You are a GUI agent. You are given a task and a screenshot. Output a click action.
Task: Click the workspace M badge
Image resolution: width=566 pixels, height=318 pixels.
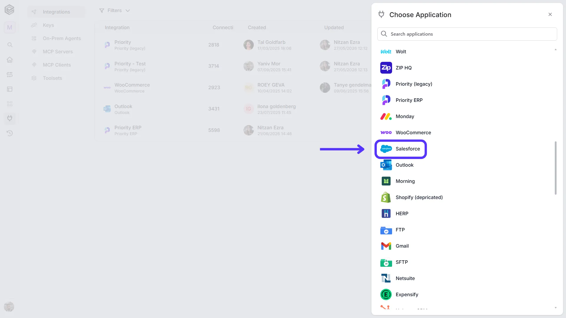point(10,27)
